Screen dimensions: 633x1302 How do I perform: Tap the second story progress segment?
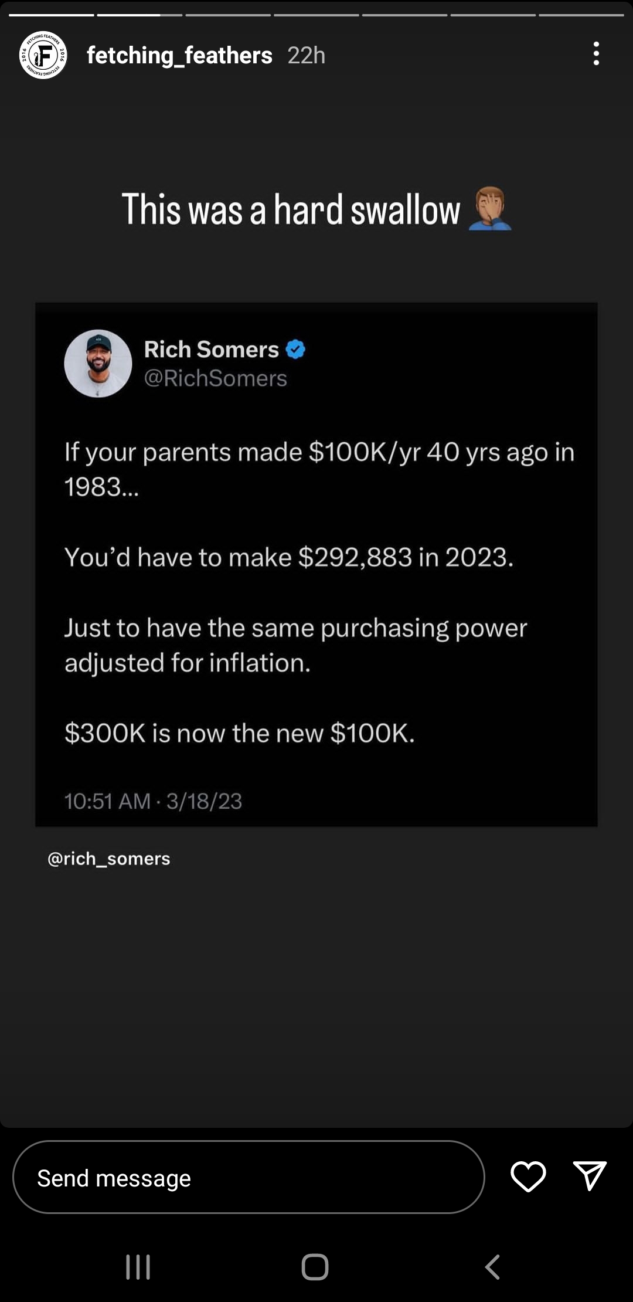[139, 15]
